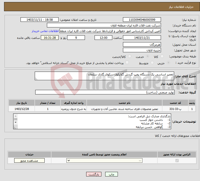The image size is (200, 181).
Task: Click the deadline time field 12:00
Action: (103, 38)
